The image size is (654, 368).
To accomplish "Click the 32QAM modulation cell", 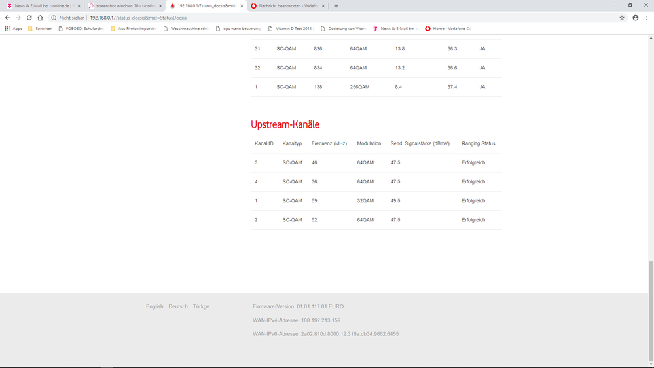I will pos(365,200).
